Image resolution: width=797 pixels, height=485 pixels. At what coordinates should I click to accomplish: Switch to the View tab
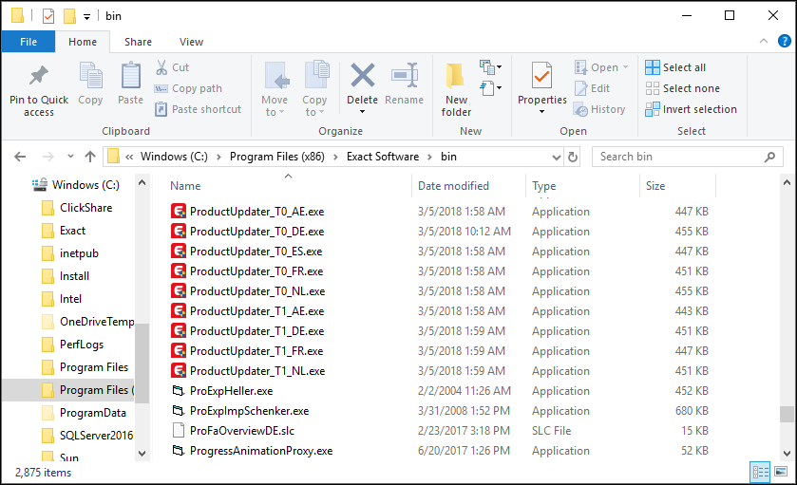(x=191, y=42)
